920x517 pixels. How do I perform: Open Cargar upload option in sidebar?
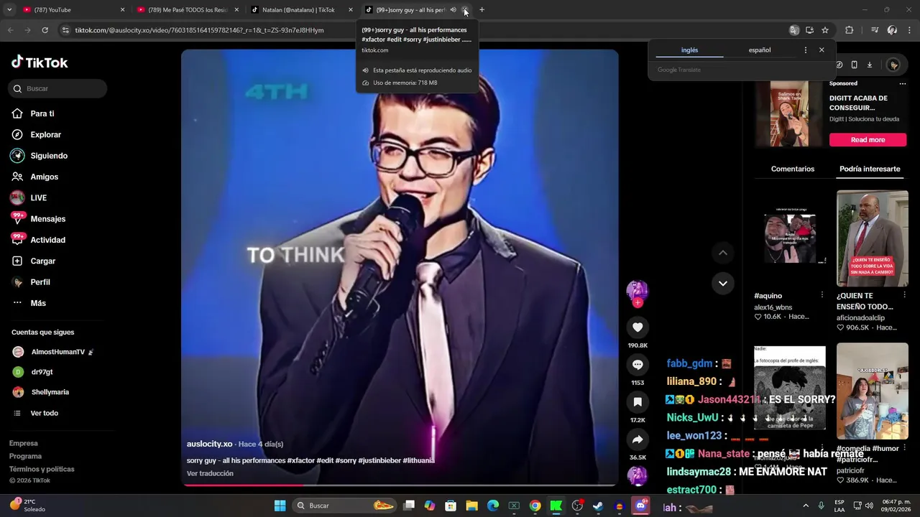(x=42, y=261)
